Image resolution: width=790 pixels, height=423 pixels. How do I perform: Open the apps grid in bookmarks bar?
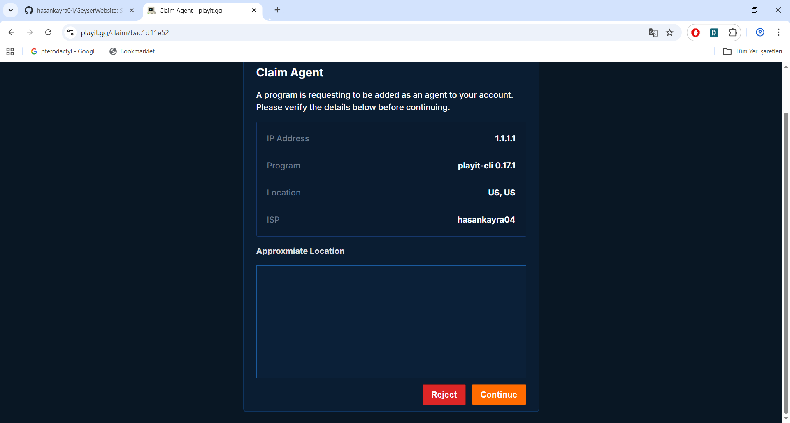coord(10,51)
